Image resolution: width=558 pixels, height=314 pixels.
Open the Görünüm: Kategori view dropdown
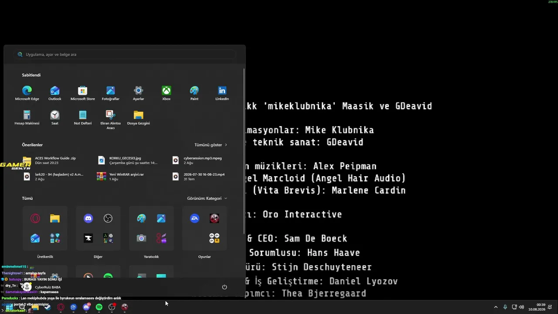(207, 198)
